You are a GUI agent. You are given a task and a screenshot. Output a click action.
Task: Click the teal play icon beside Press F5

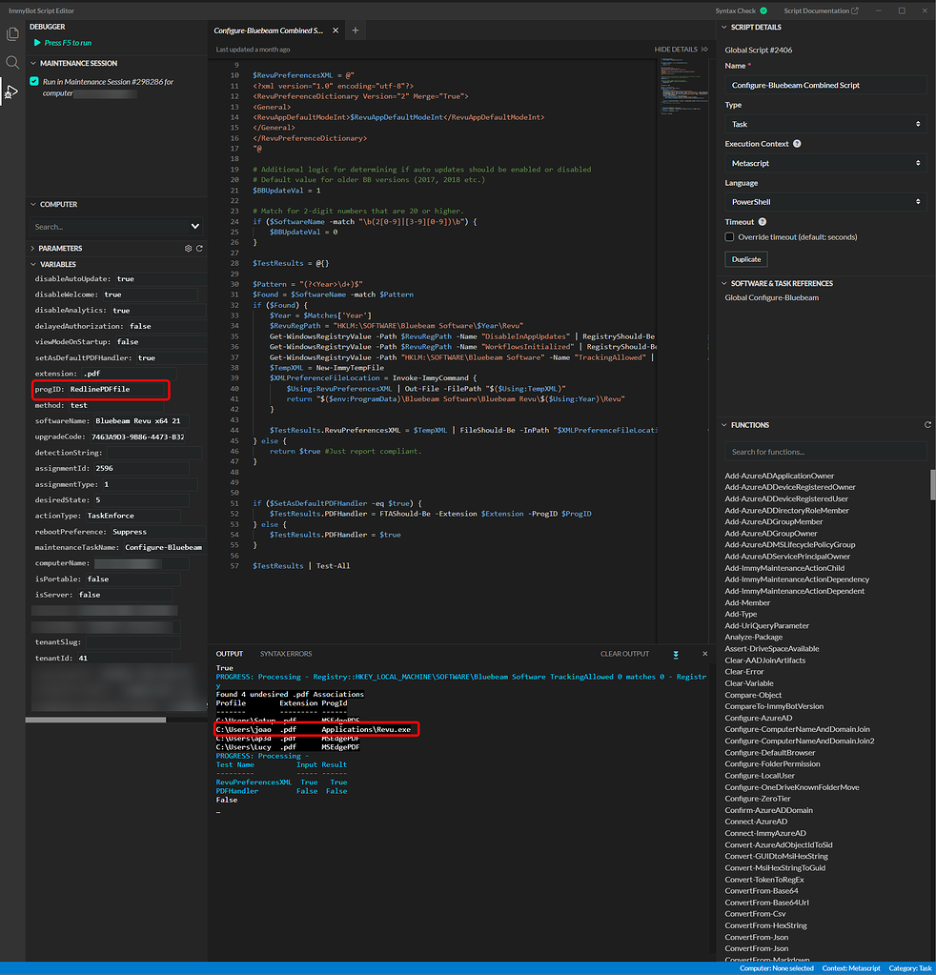36,43
